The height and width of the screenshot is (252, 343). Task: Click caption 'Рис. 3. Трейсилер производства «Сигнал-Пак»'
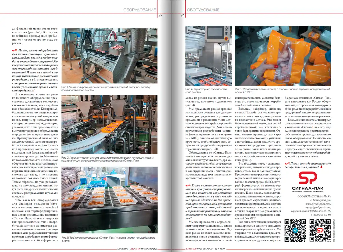[x=108, y=239]
